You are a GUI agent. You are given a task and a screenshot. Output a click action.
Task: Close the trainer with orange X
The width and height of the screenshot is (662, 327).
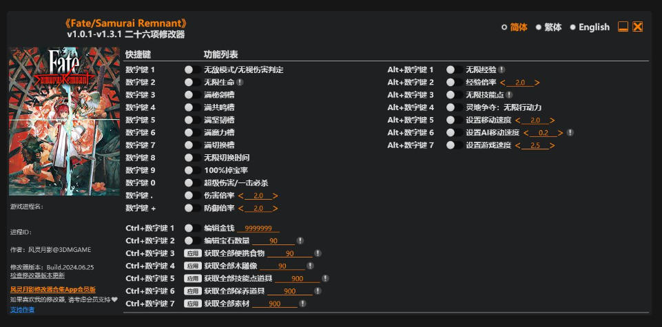tap(637, 27)
